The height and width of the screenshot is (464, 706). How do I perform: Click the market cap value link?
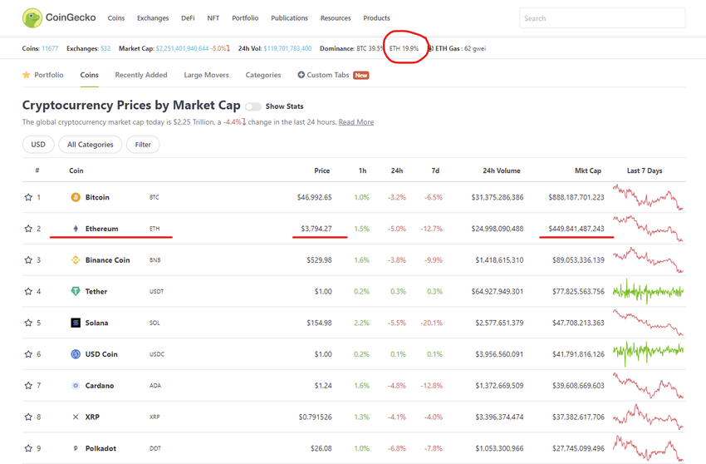tap(182, 48)
